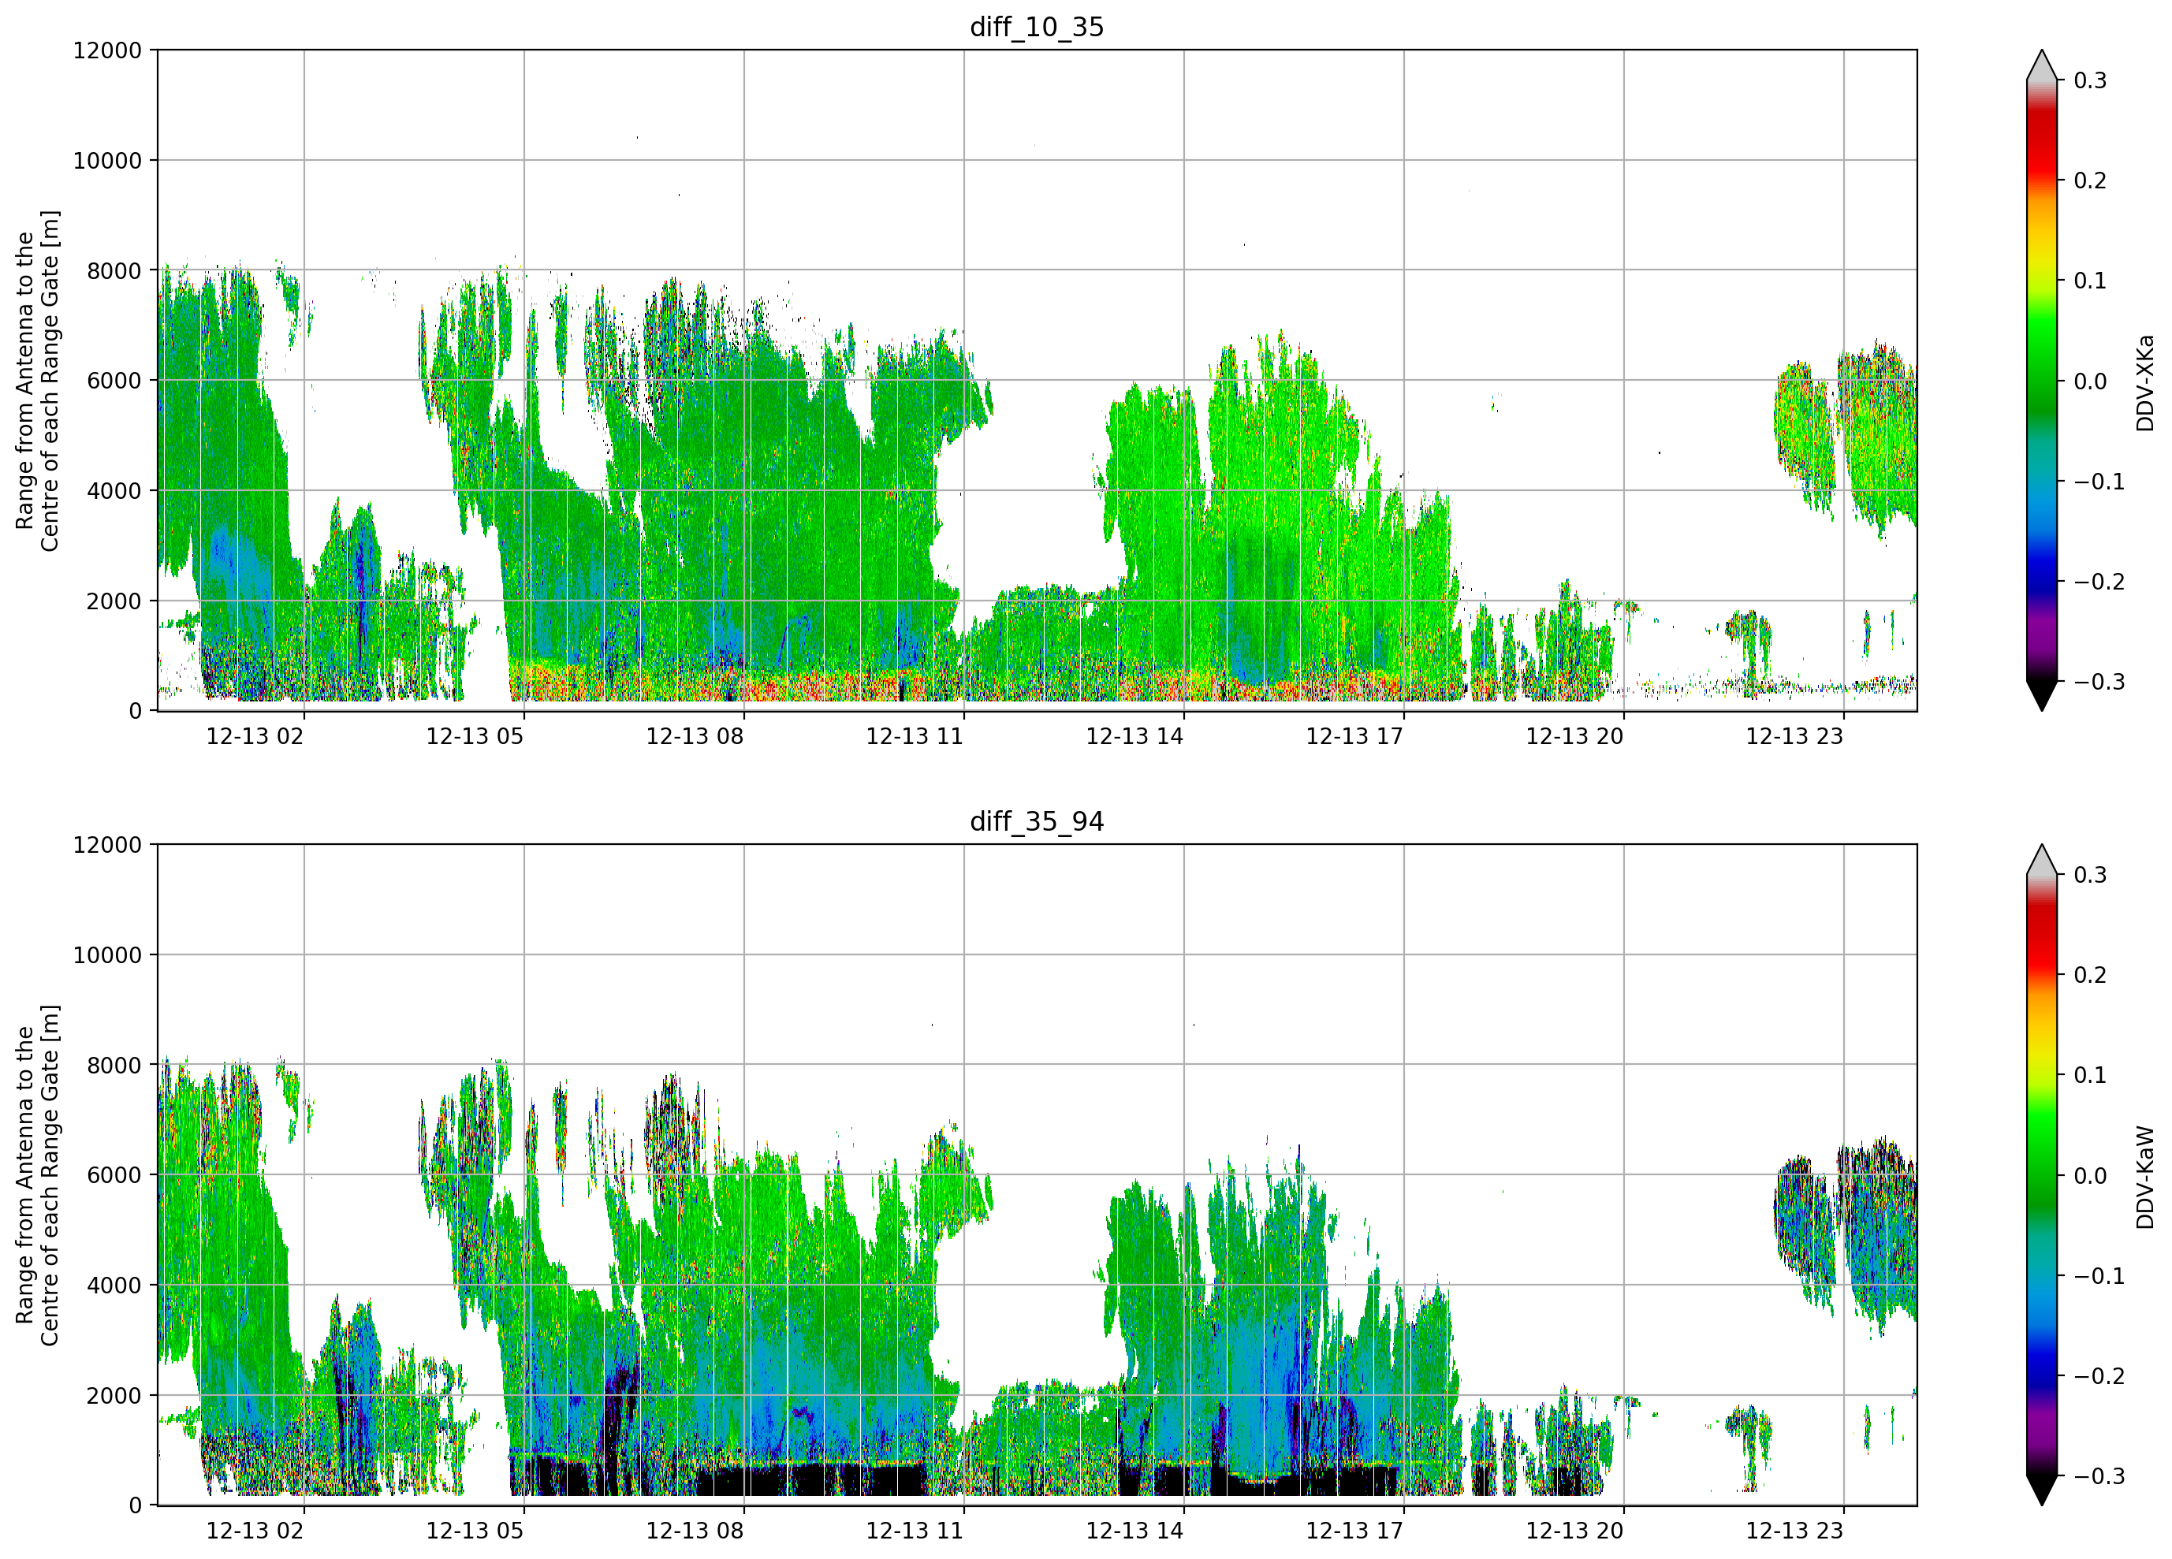Click the "4000" y-tick in the diff_35_94 plot
Viewport: 2172px width, 1559px height.
(114, 1286)
